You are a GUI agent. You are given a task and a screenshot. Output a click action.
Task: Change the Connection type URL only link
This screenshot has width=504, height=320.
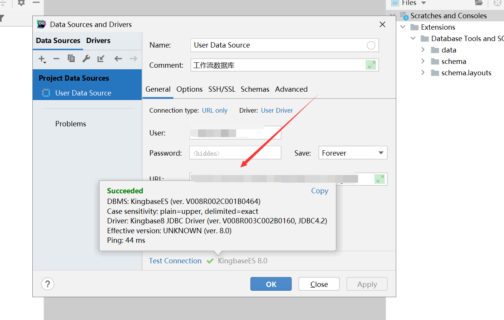coord(214,110)
